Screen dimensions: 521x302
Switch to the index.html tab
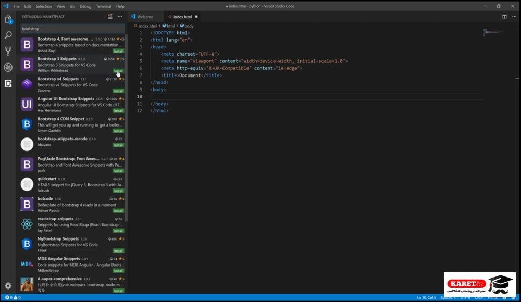coord(182,17)
